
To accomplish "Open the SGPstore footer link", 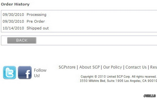I will 67,67.
